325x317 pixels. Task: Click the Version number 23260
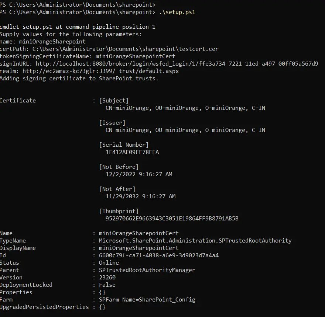[x=107, y=277]
